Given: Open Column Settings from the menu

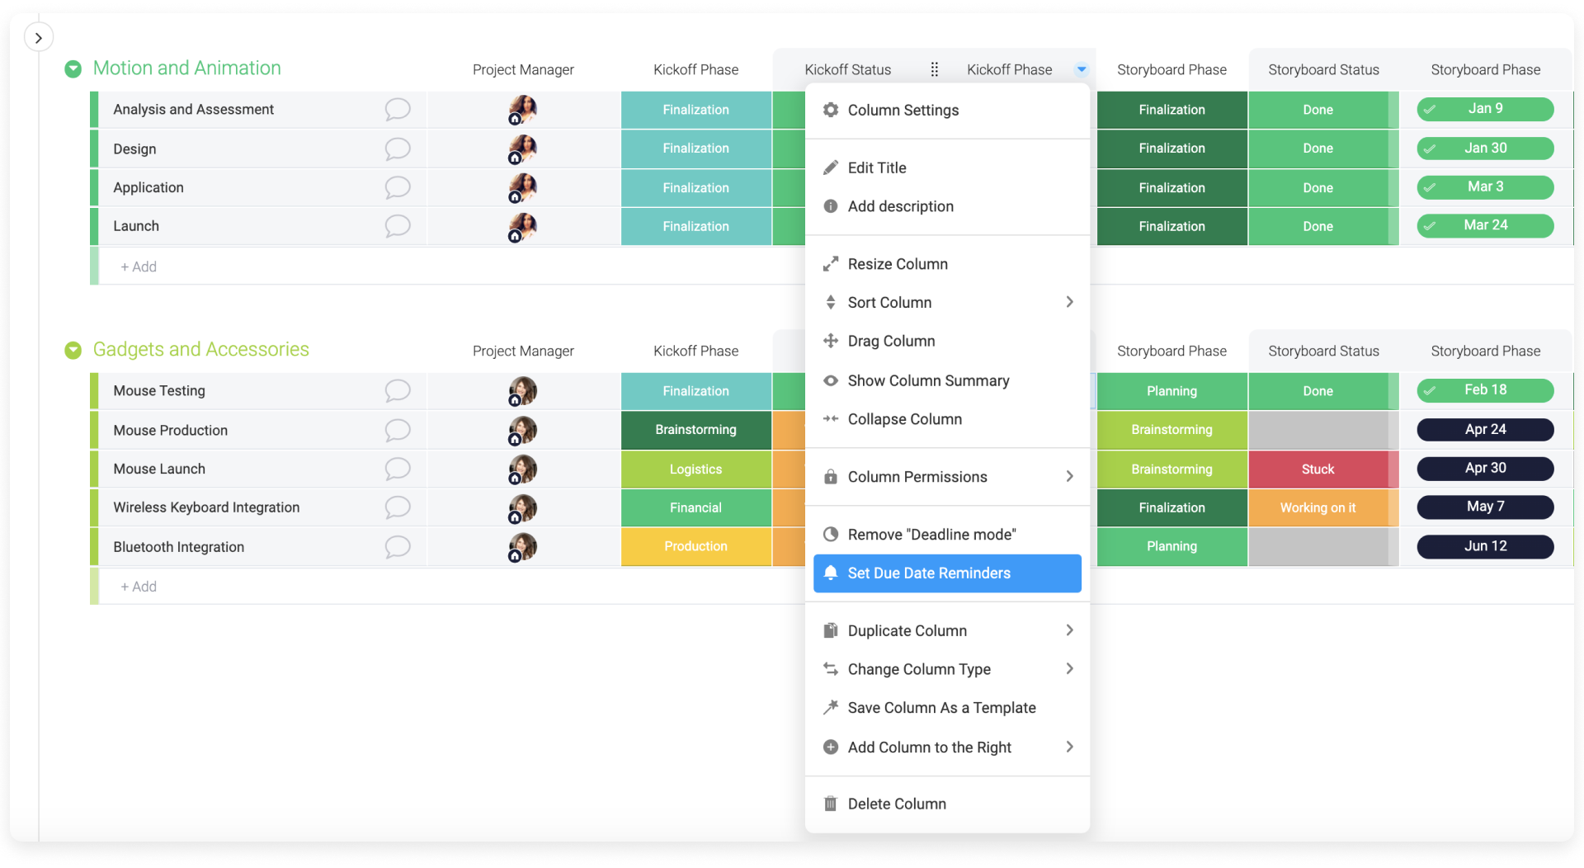Looking at the screenshot, I should click(947, 111).
